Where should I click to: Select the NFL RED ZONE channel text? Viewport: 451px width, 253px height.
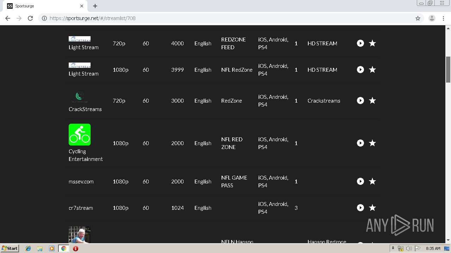click(232, 143)
